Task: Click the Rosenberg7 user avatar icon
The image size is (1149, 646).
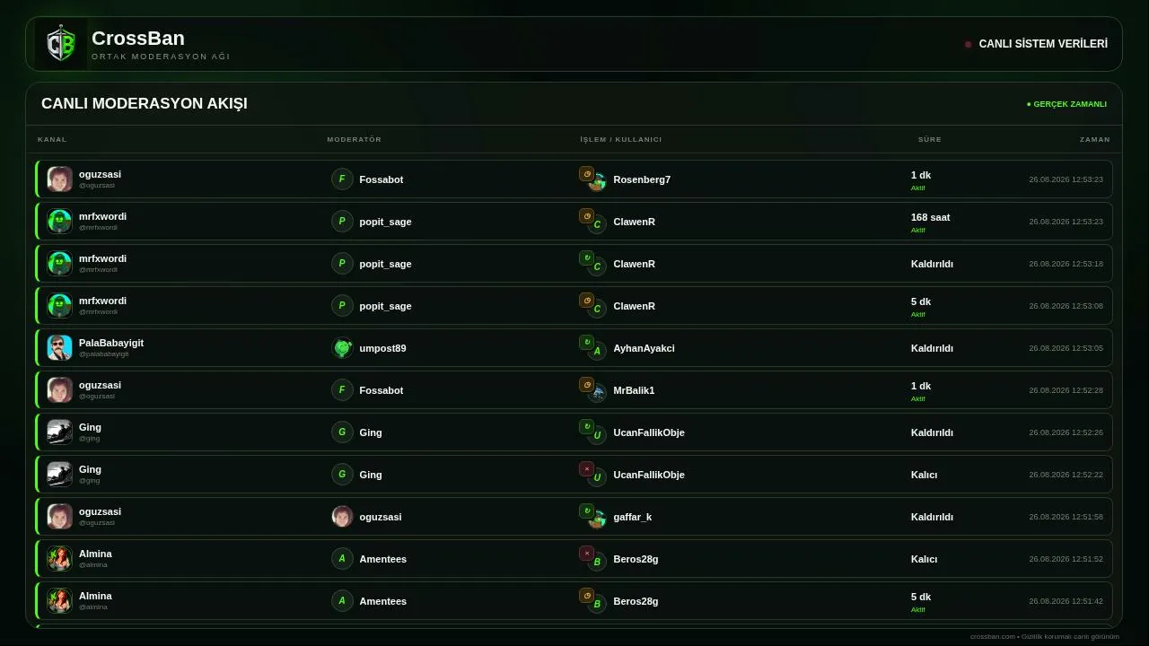Action: (597, 183)
